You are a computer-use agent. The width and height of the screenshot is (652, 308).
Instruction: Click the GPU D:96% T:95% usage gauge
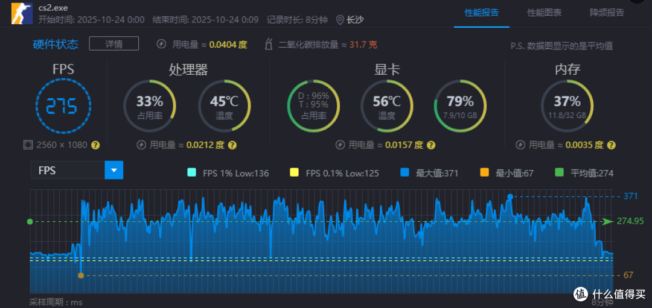pyautogui.click(x=313, y=106)
